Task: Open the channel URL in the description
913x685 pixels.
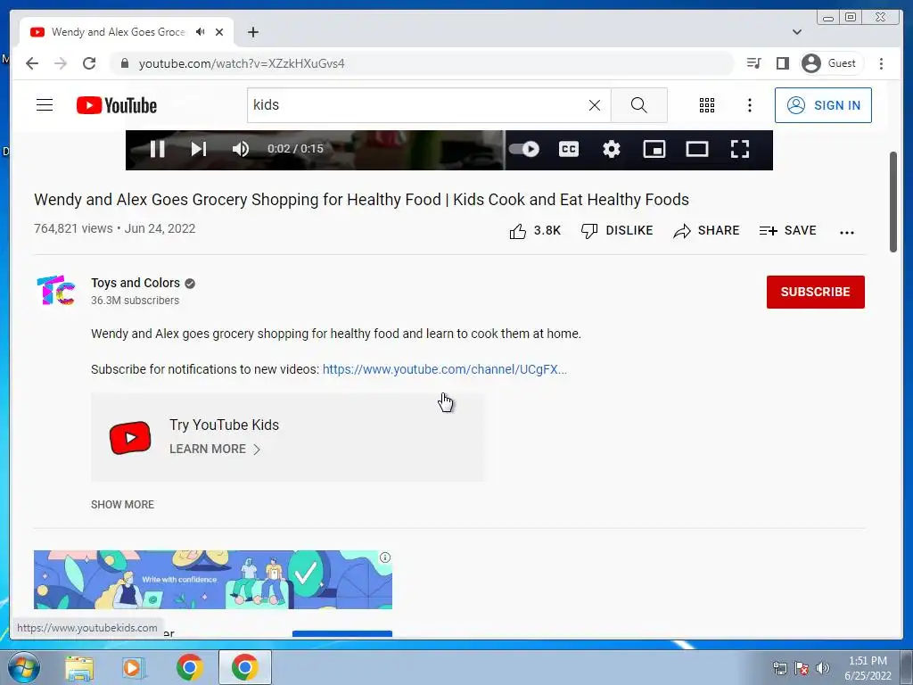Action: click(x=444, y=369)
